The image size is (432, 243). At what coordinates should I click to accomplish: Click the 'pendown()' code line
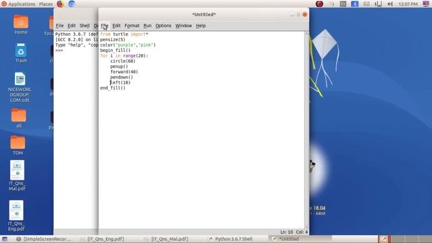tap(122, 77)
